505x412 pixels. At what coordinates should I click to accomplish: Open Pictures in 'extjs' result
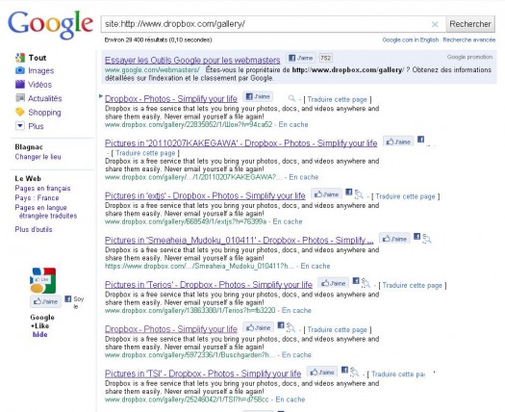[205, 195]
